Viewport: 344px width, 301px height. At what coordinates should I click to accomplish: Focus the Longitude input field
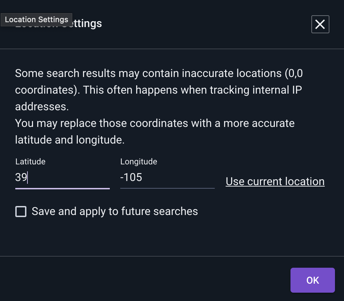(167, 177)
